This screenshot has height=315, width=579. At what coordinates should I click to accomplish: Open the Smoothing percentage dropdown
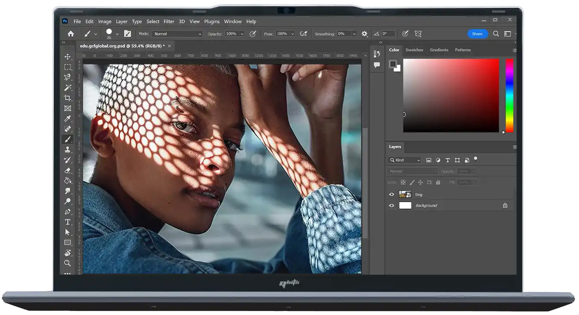coord(354,34)
